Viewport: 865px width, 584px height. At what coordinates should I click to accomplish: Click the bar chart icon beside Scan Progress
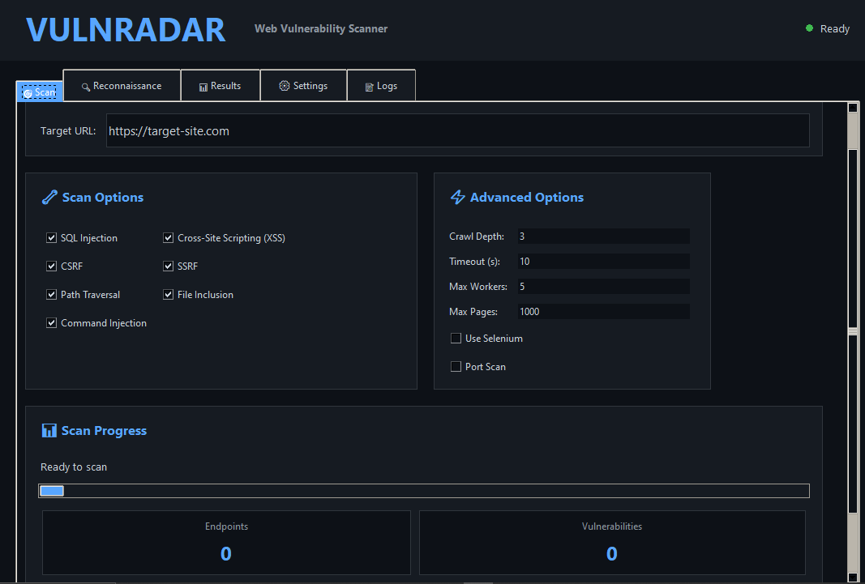tap(49, 431)
